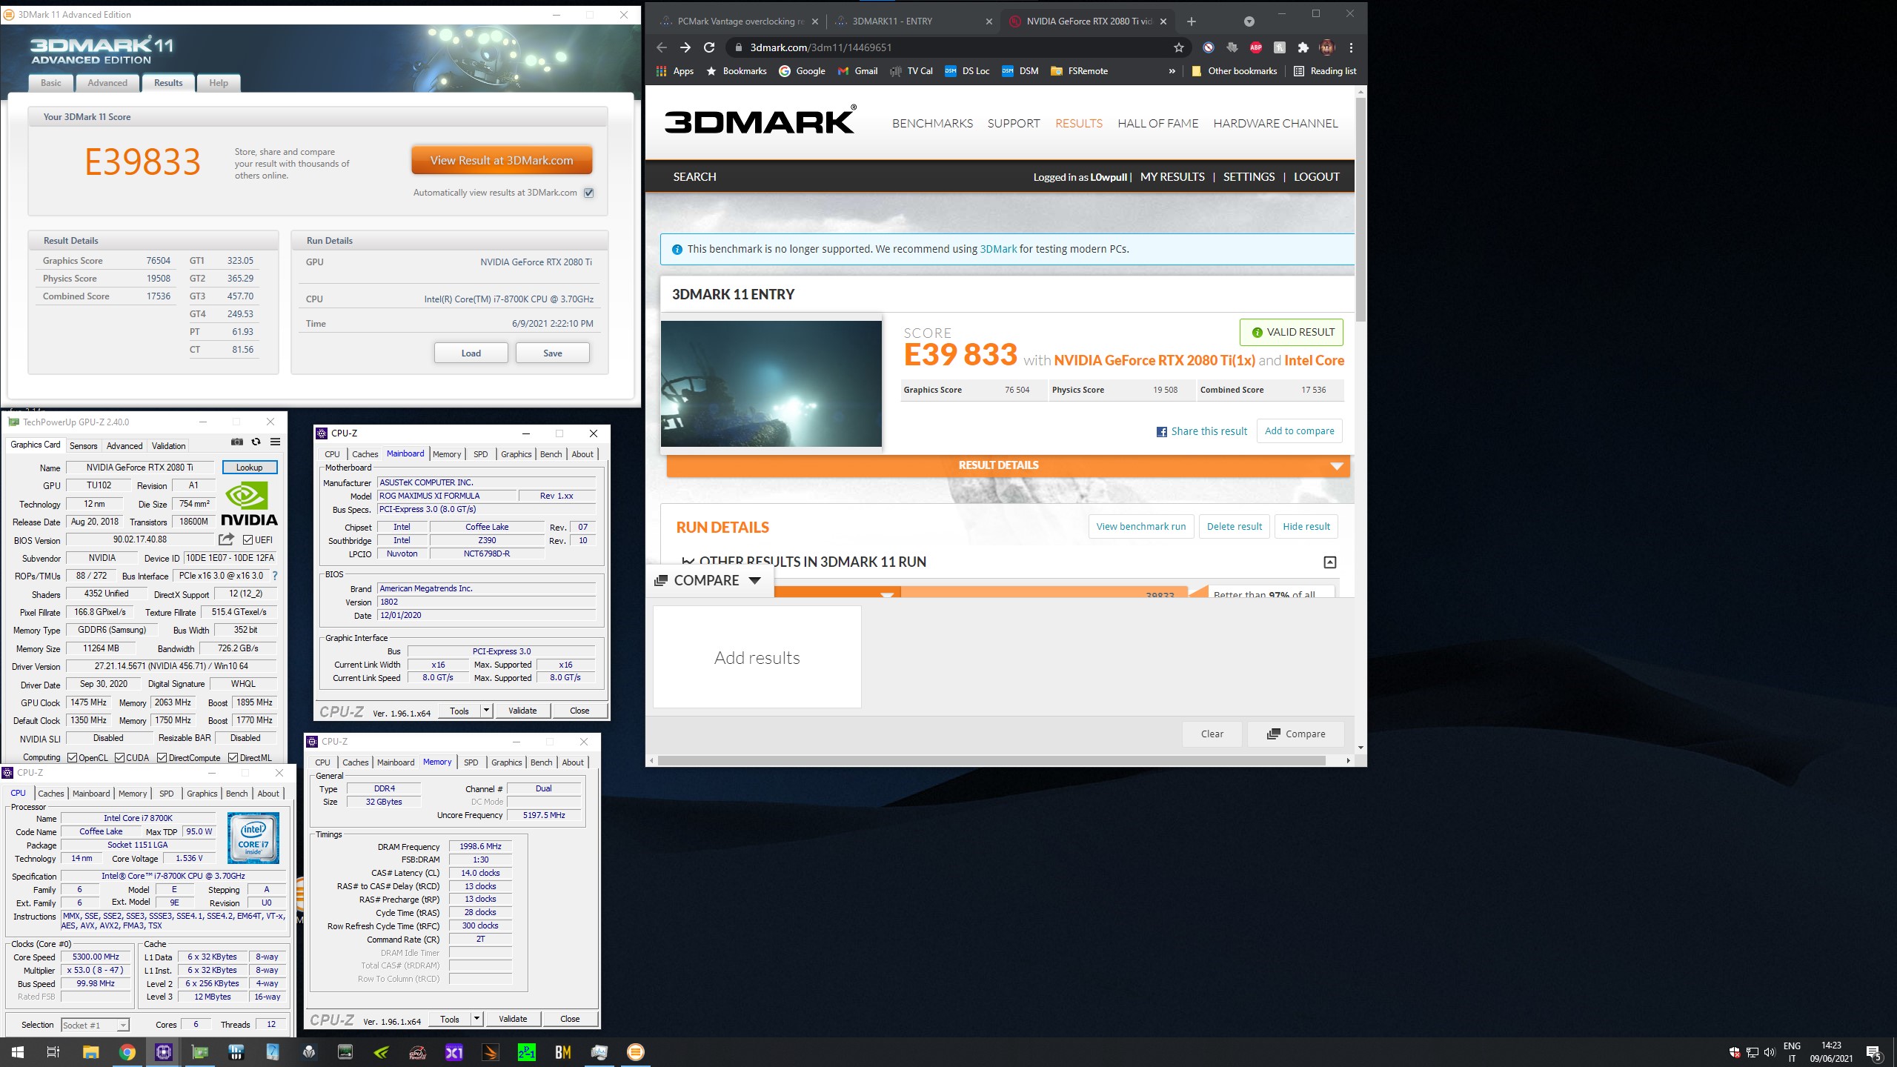Open HALL OF FAME in 3DMark site menu
The width and height of the screenshot is (1897, 1067).
[x=1157, y=124]
